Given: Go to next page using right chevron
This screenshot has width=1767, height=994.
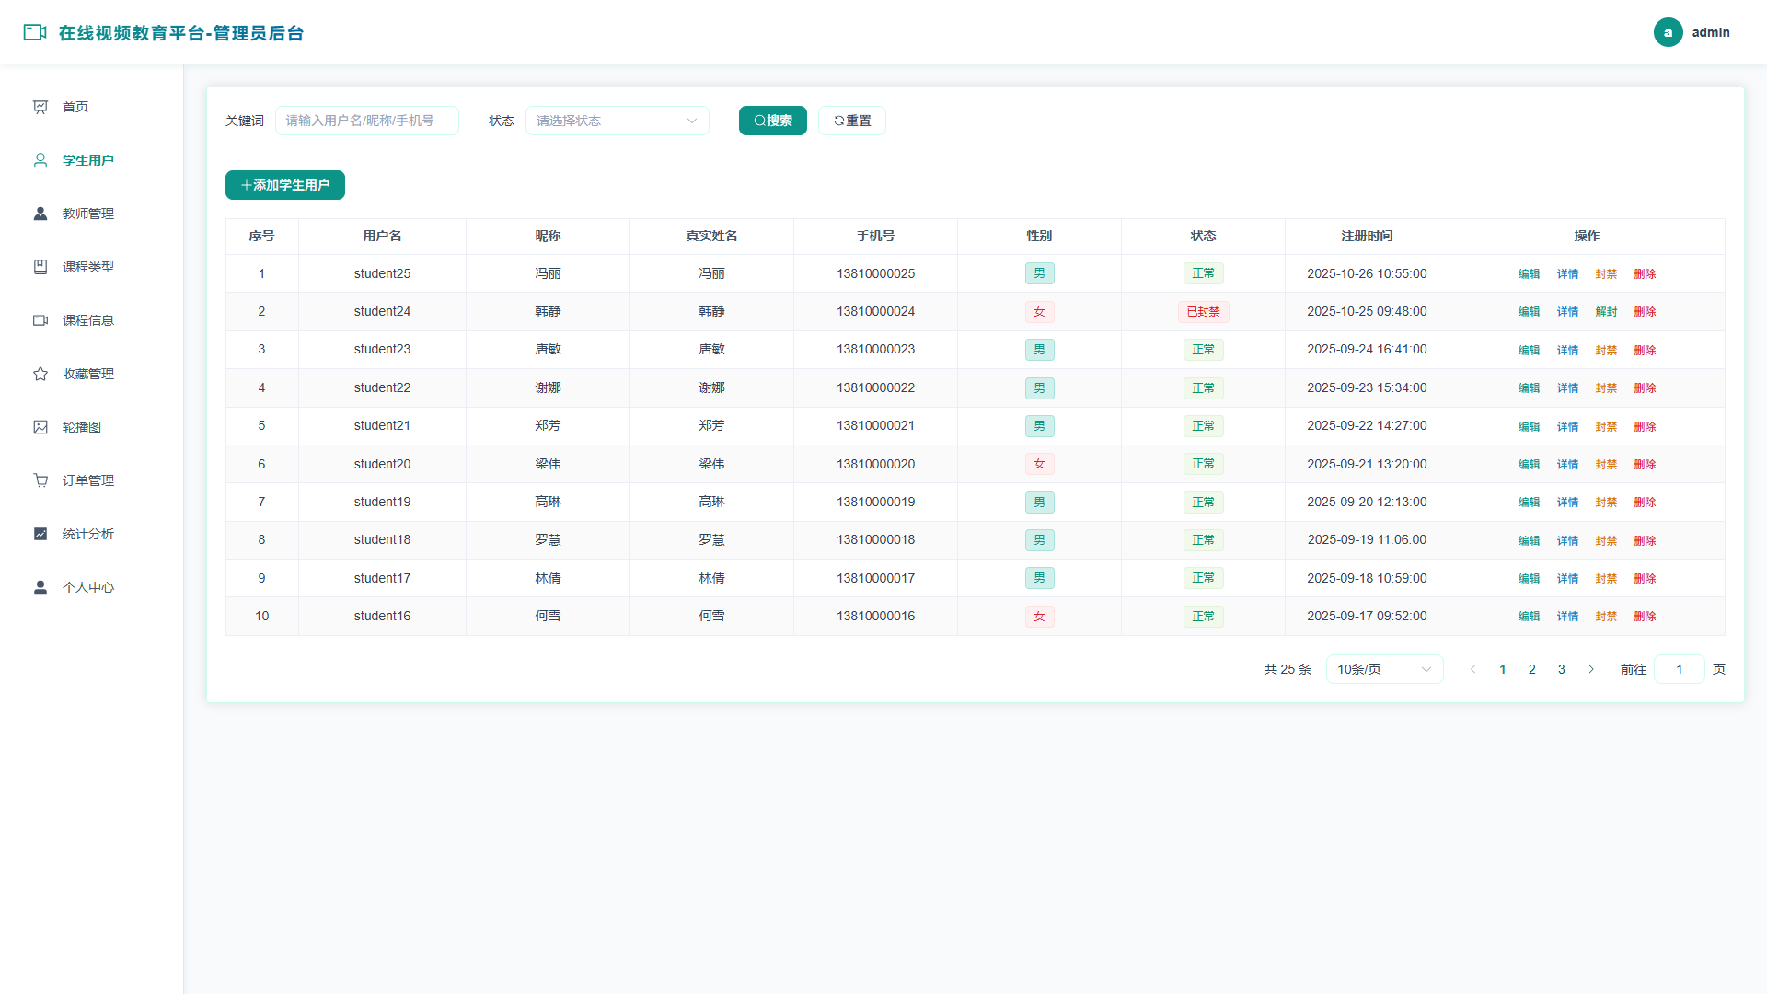Looking at the screenshot, I should tap(1591, 669).
